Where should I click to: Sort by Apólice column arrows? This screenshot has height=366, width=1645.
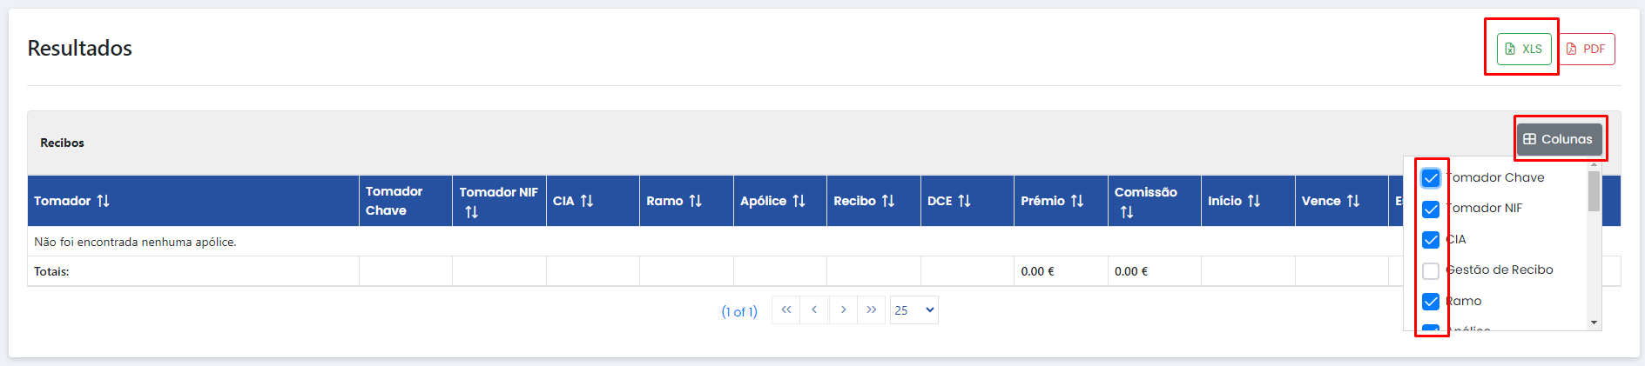coord(799,201)
